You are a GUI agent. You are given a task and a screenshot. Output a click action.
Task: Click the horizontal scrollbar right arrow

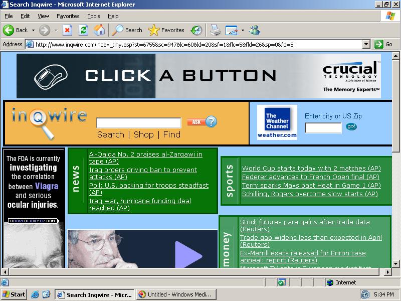[x=387, y=271]
